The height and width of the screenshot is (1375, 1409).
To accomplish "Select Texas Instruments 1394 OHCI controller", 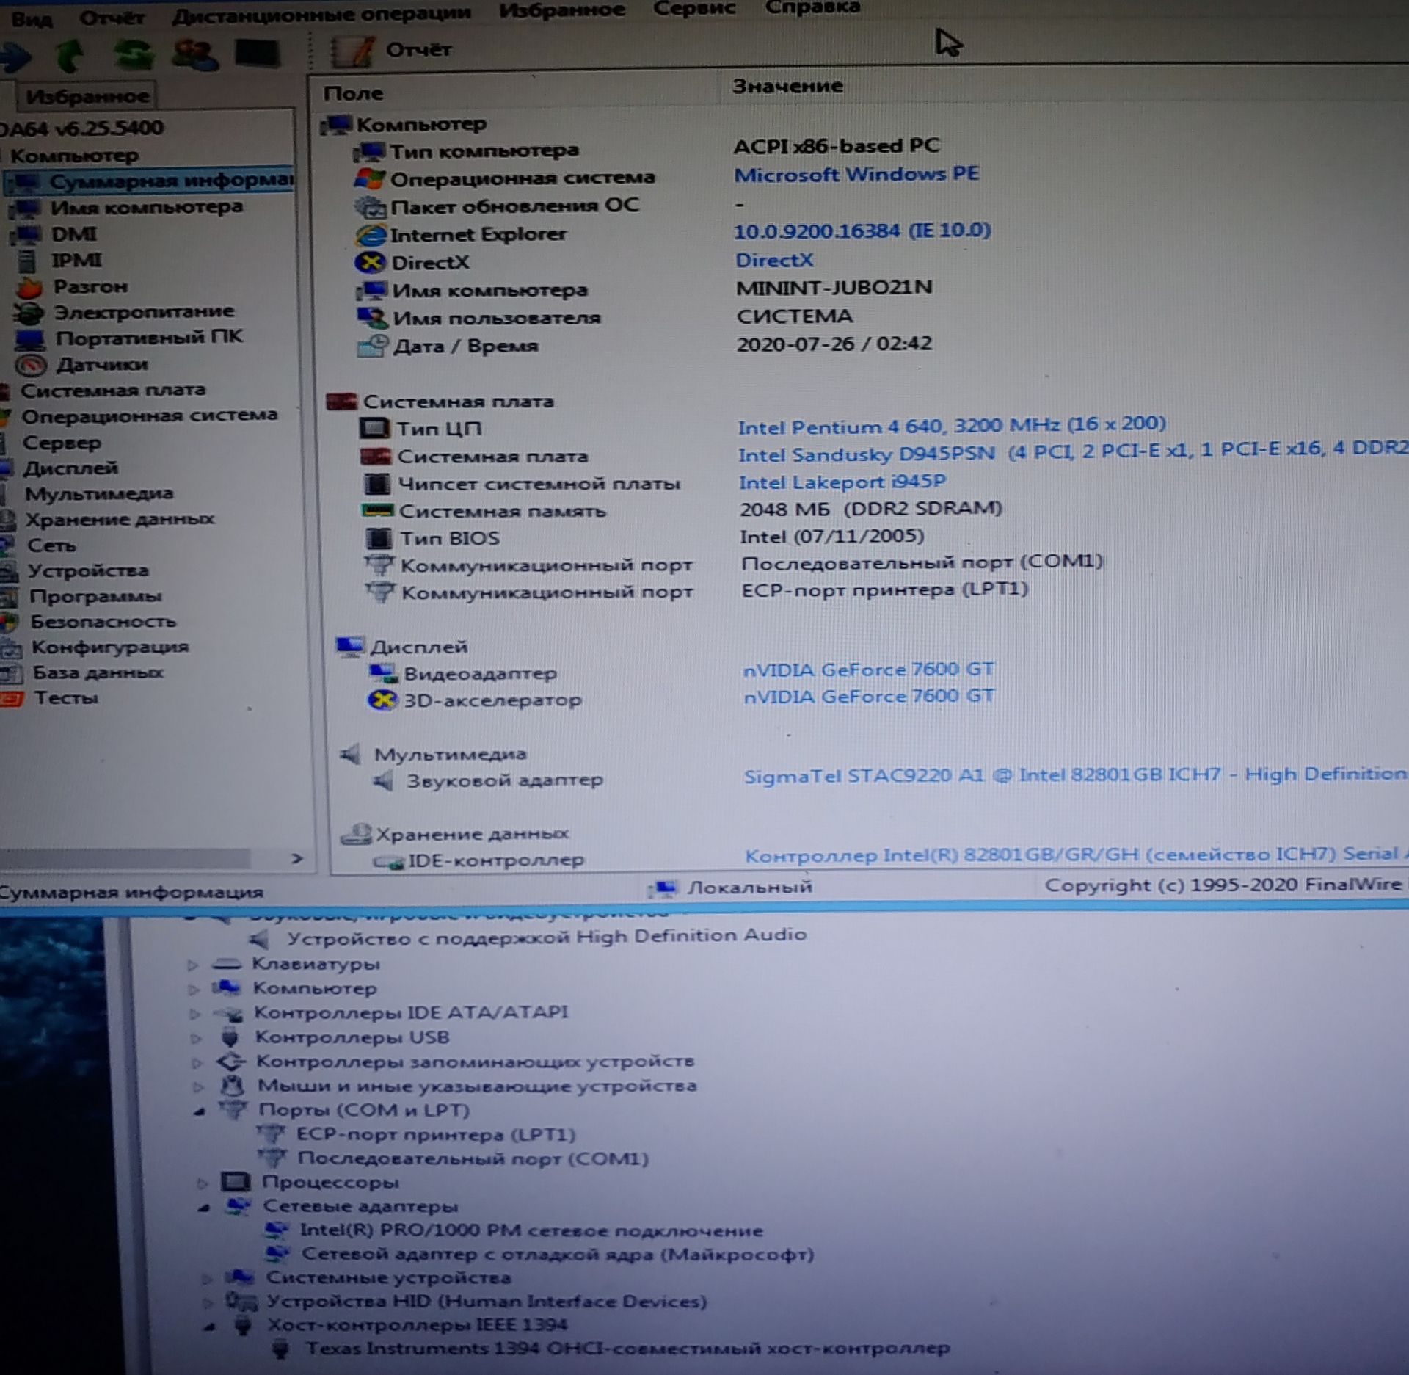I will point(627,1348).
